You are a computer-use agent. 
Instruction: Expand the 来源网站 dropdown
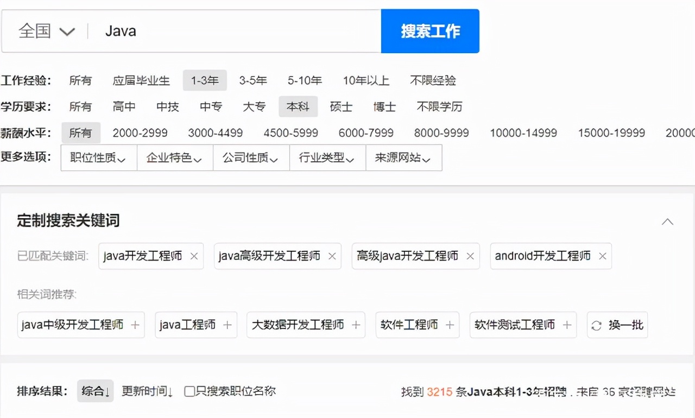[404, 158]
